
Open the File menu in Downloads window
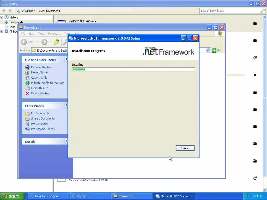tap(23, 34)
